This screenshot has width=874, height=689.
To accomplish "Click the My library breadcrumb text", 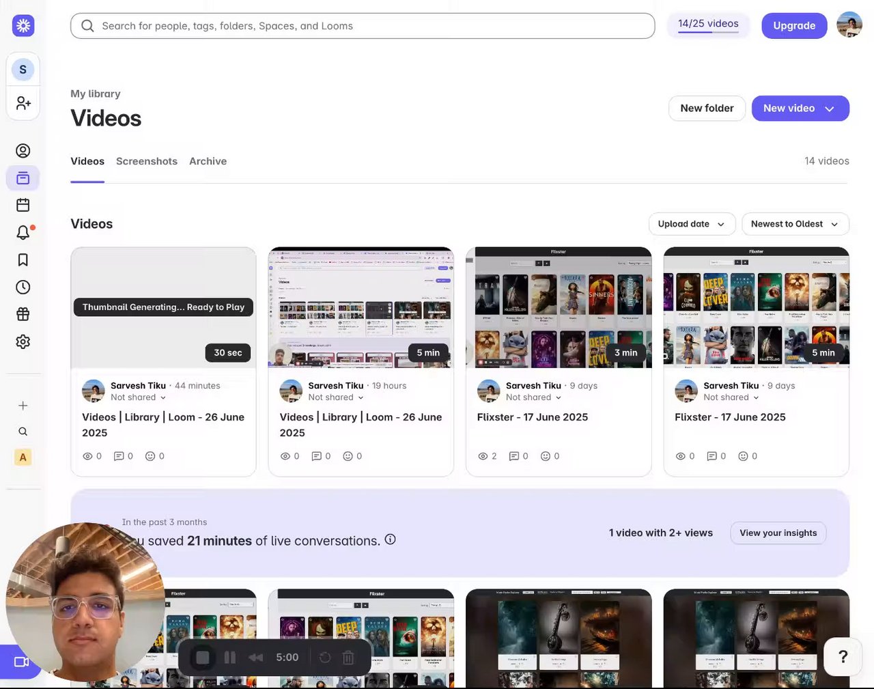I will pos(96,94).
